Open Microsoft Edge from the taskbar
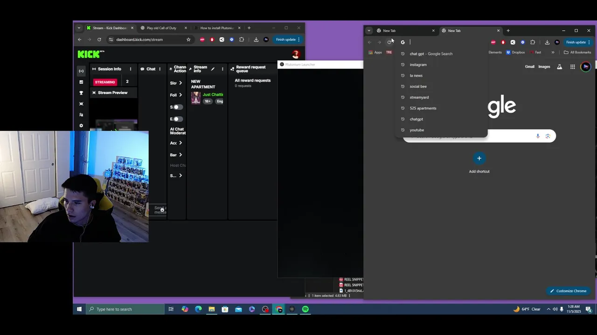The height and width of the screenshot is (335, 597). 198,309
